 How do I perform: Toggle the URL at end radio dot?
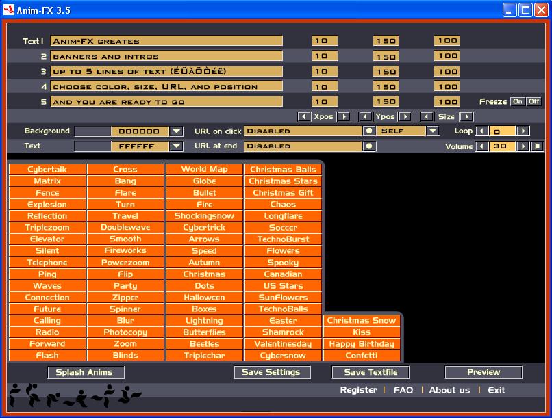(369, 146)
